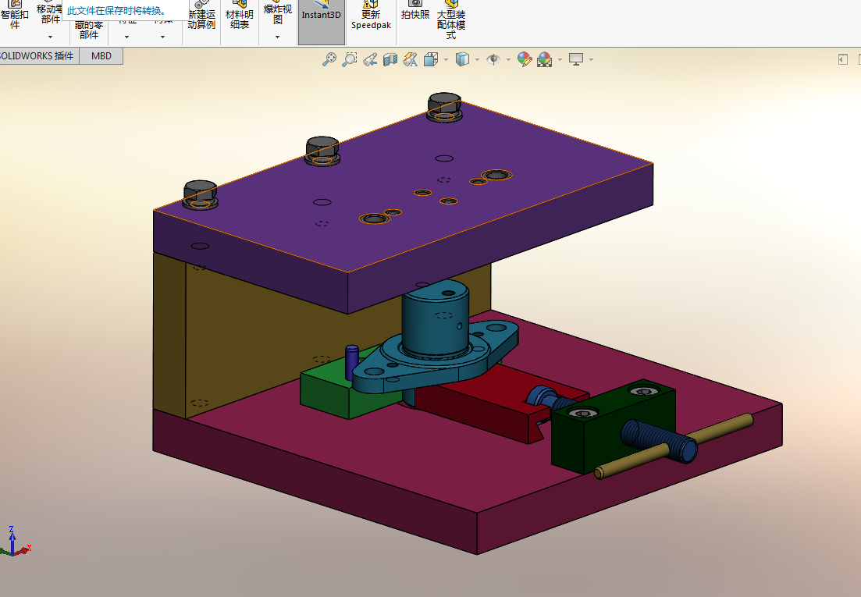Click the Apply Scene icon
The width and height of the screenshot is (861, 597).
[x=545, y=59]
